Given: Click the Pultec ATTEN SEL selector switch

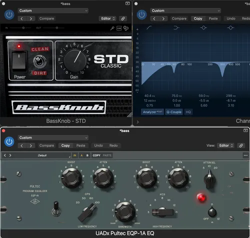Looking at the screenshot, I should (209, 179).
